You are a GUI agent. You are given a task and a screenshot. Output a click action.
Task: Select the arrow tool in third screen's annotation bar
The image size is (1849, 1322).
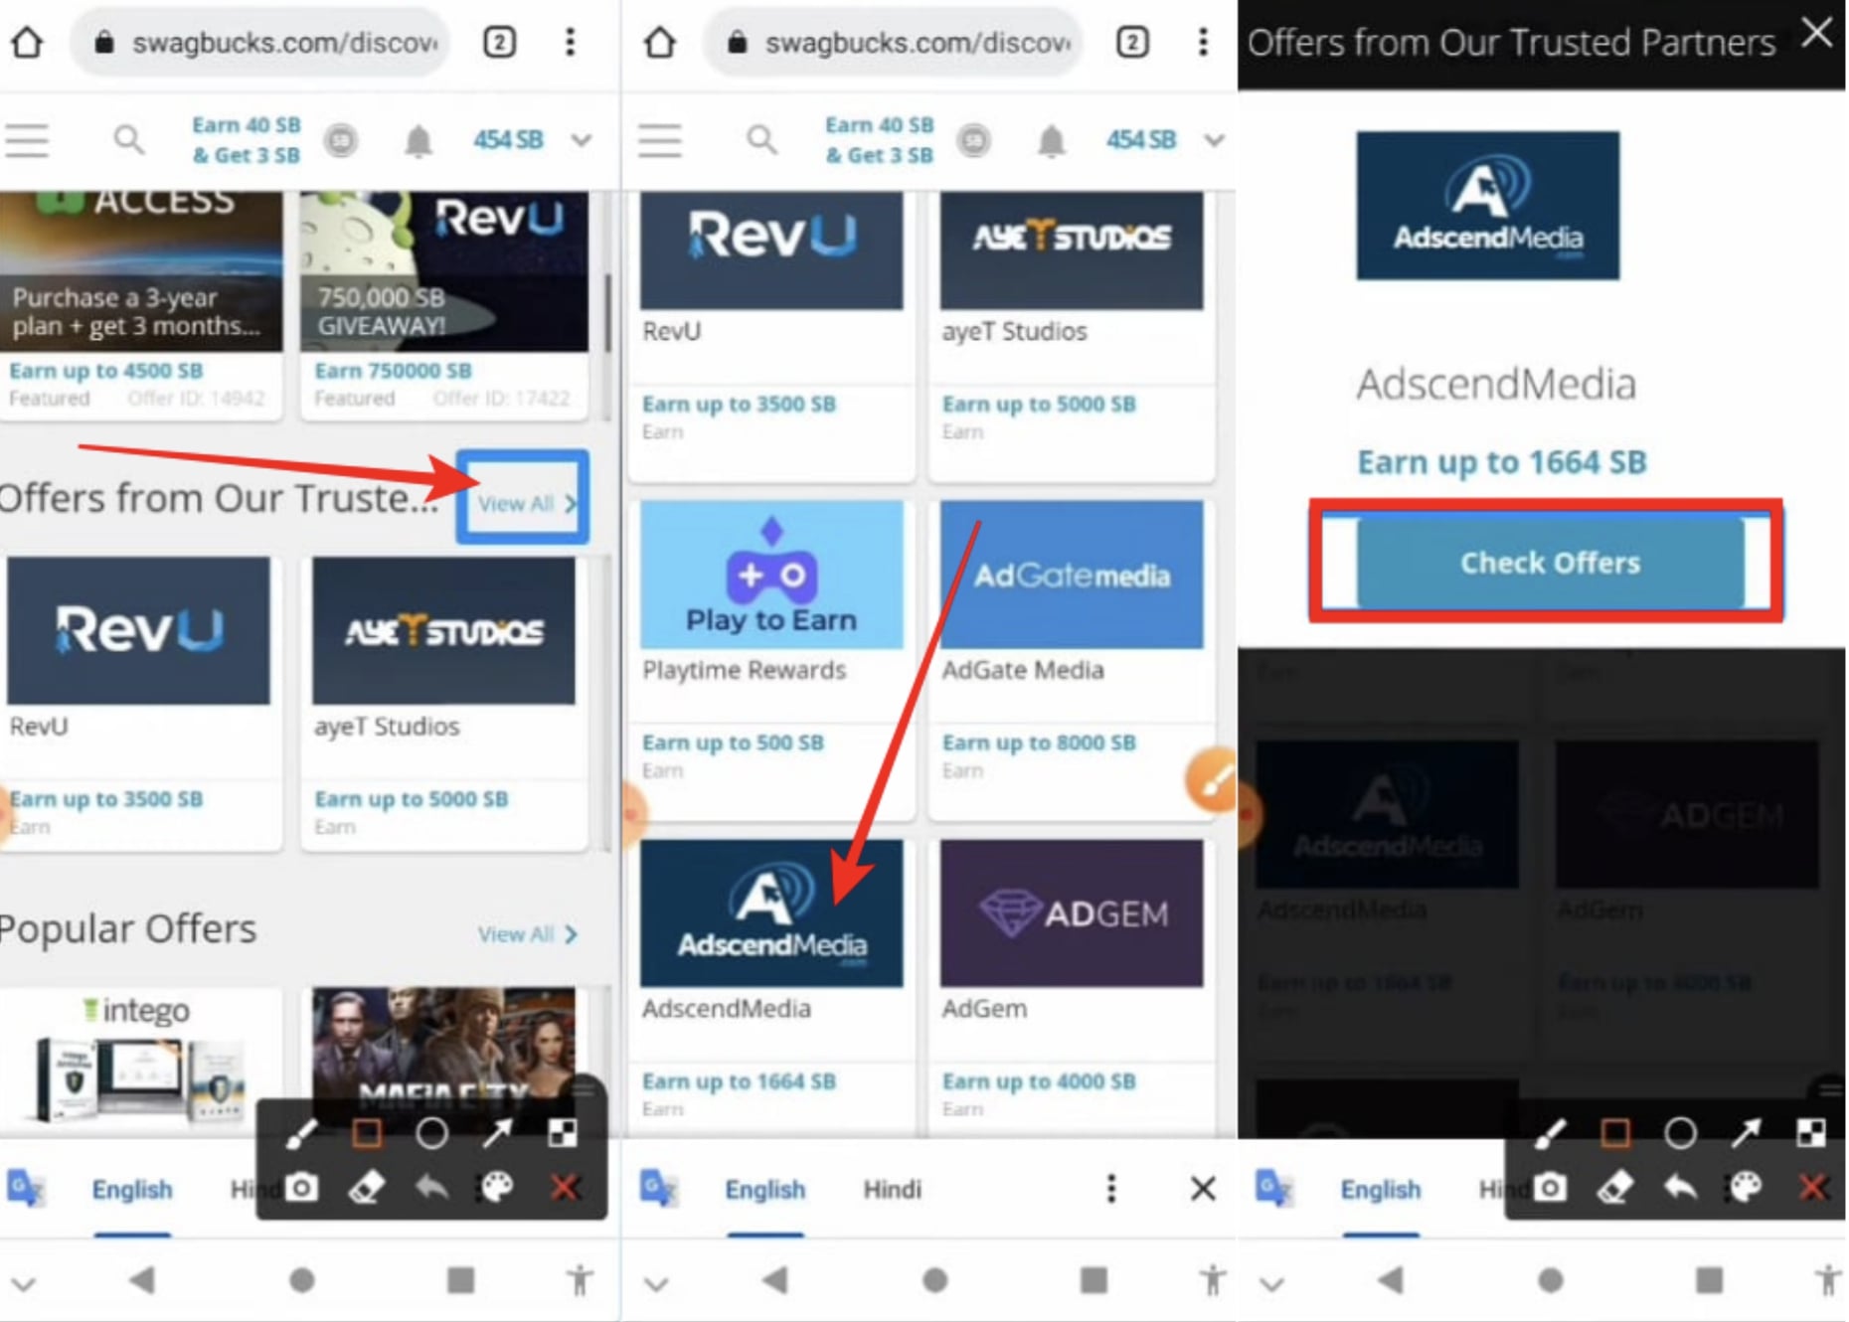[x=1746, y=1133]
